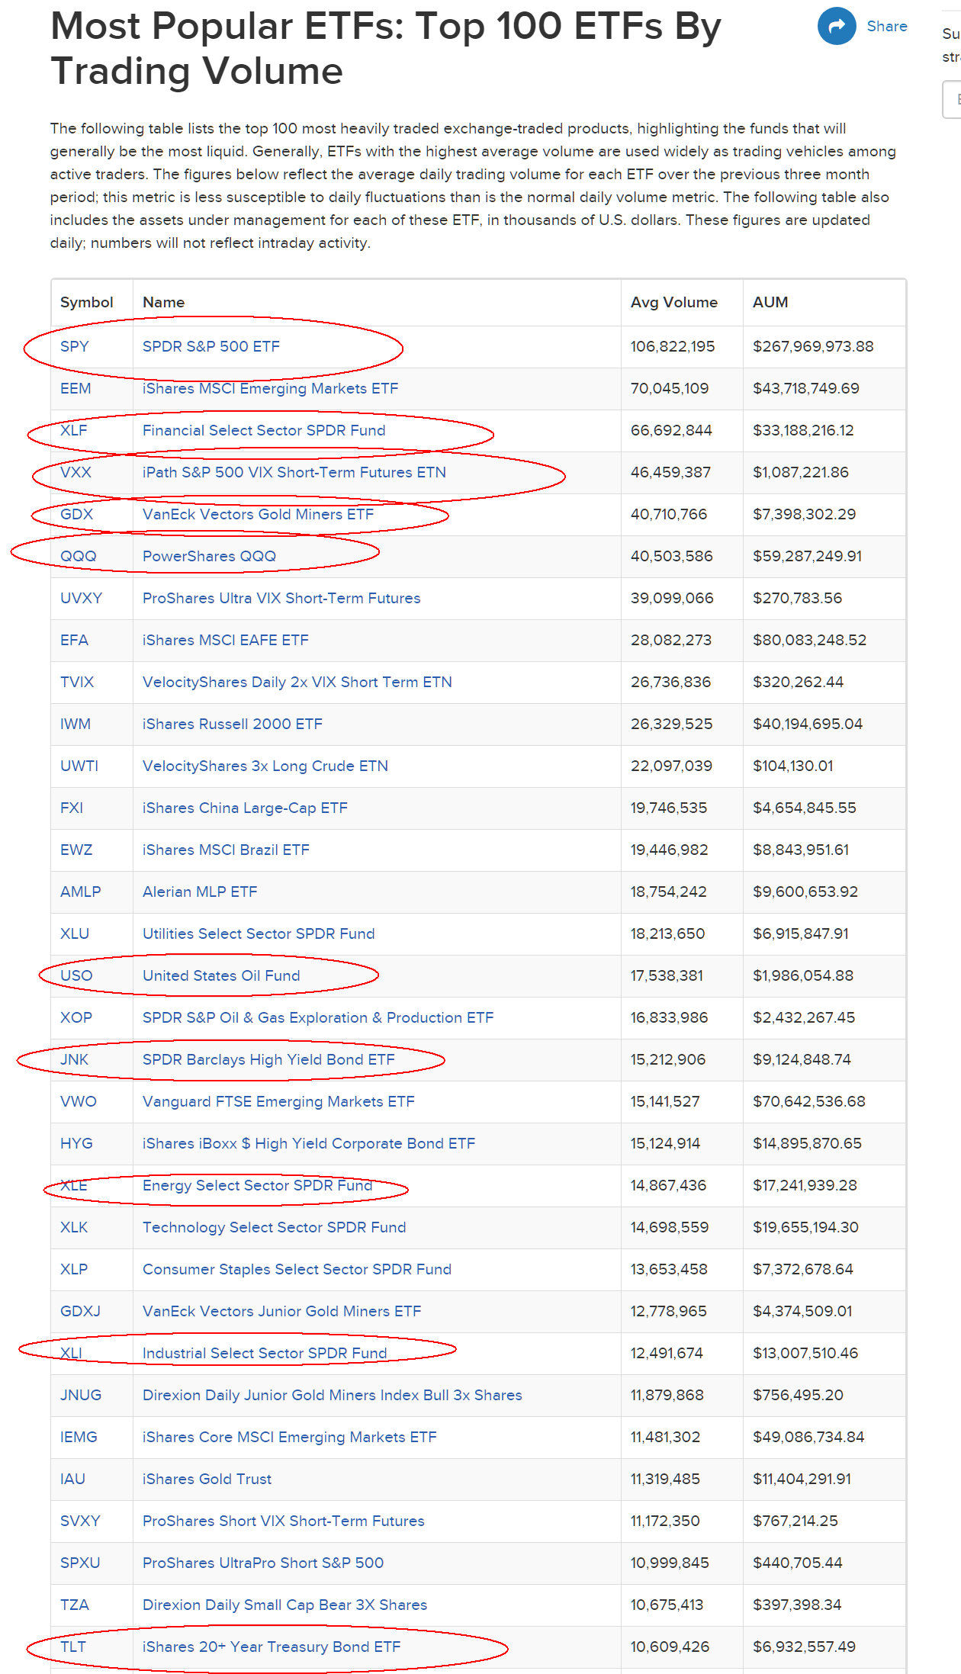Open SPDR Barclays High Yield Bond ETF

pos(268,1059)
